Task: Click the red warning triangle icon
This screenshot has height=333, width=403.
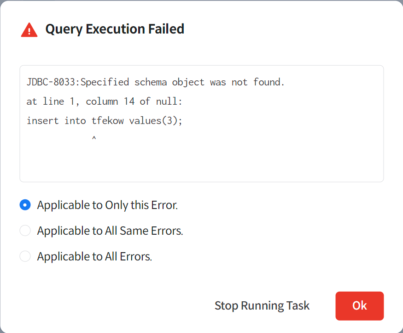Action: point(29,30)
